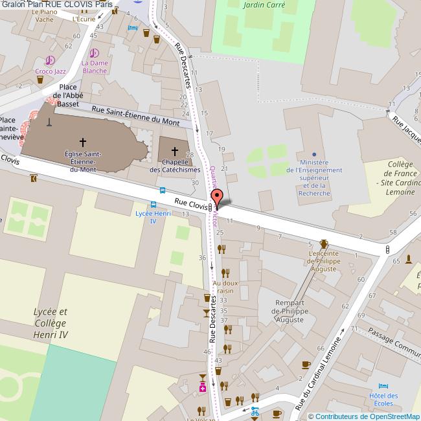This screenshot has height=421, width=421.
Task: Click the red location pin marker
Action: [217, 199]
